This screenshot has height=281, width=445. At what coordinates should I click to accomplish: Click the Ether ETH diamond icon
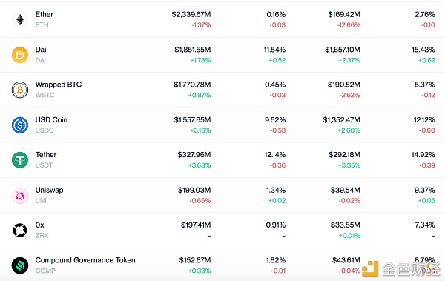(x=20, y=19)
